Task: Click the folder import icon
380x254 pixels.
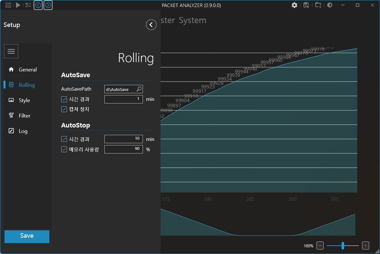Action: coord(318,5)
